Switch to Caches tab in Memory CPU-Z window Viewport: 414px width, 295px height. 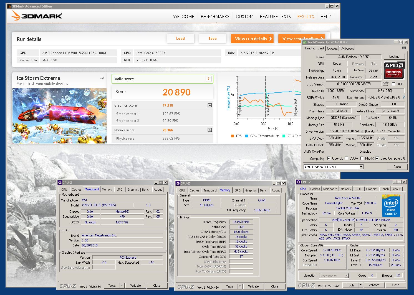[194, 190]
